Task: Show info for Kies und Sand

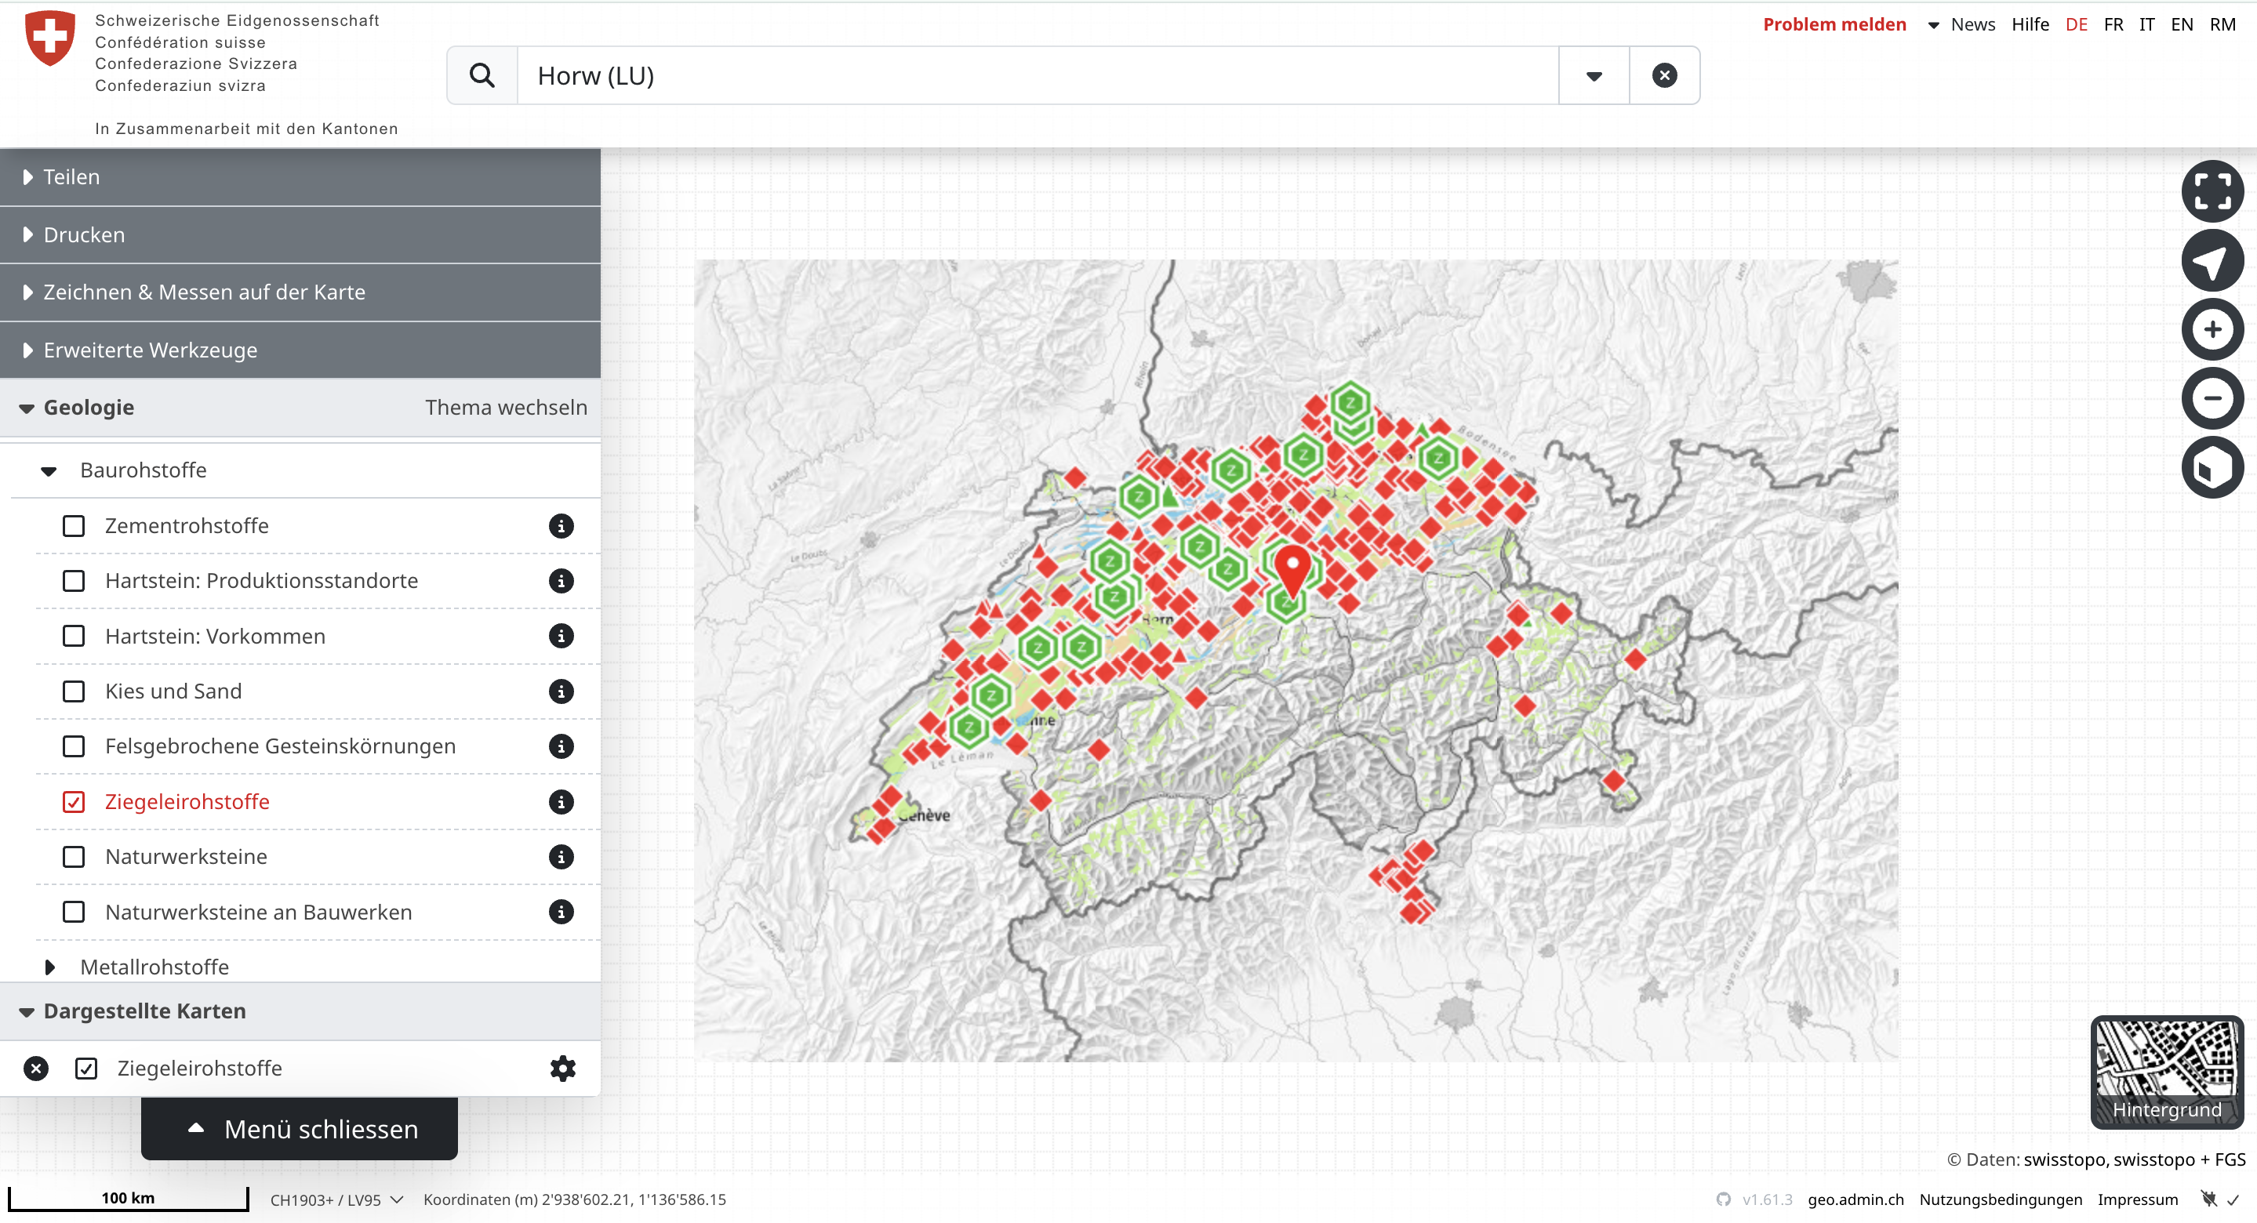Action: pyautogui.click(x=561, y=691)
